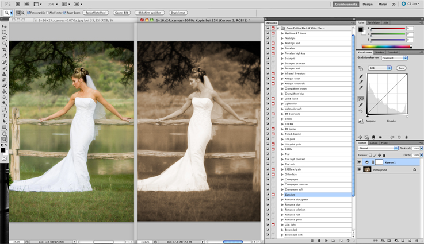This screenshot has width=424, height=244.
Task: Hide the Kurven 1 layer
Action: pyautogui.click(x=360, y=162)
